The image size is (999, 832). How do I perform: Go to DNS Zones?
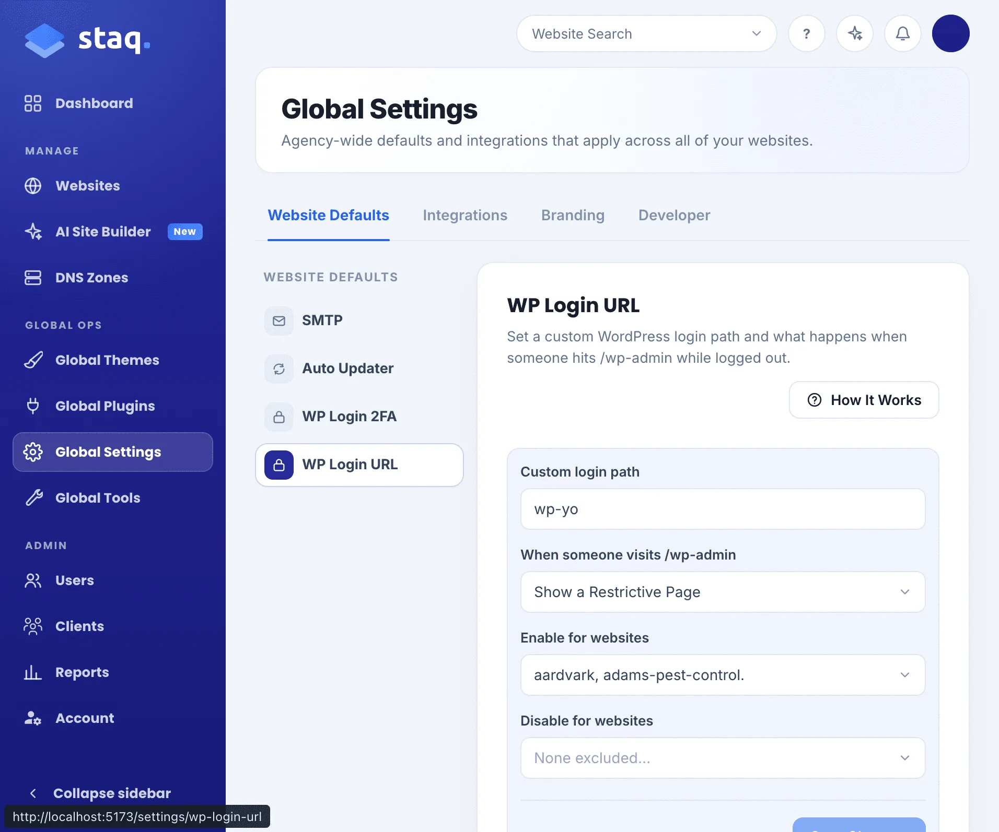click(113, 278)
